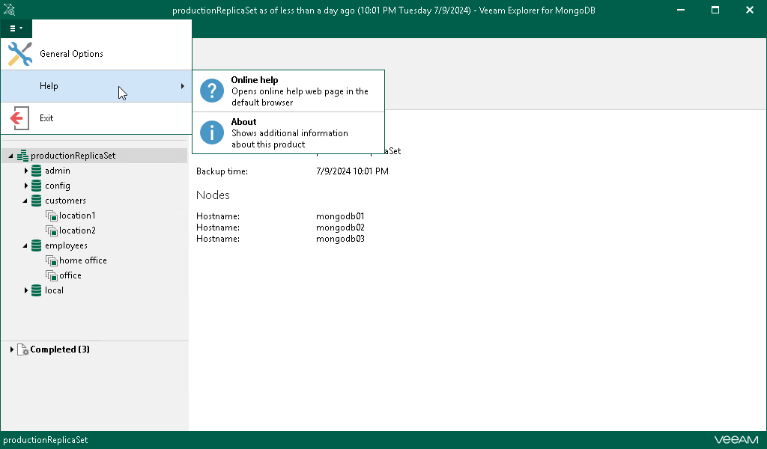Select the employees database label

pyautogui.click(x=66, y=245)
